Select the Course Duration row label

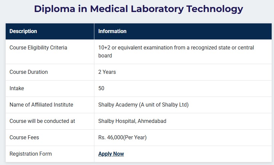click(x=29, y=72)
